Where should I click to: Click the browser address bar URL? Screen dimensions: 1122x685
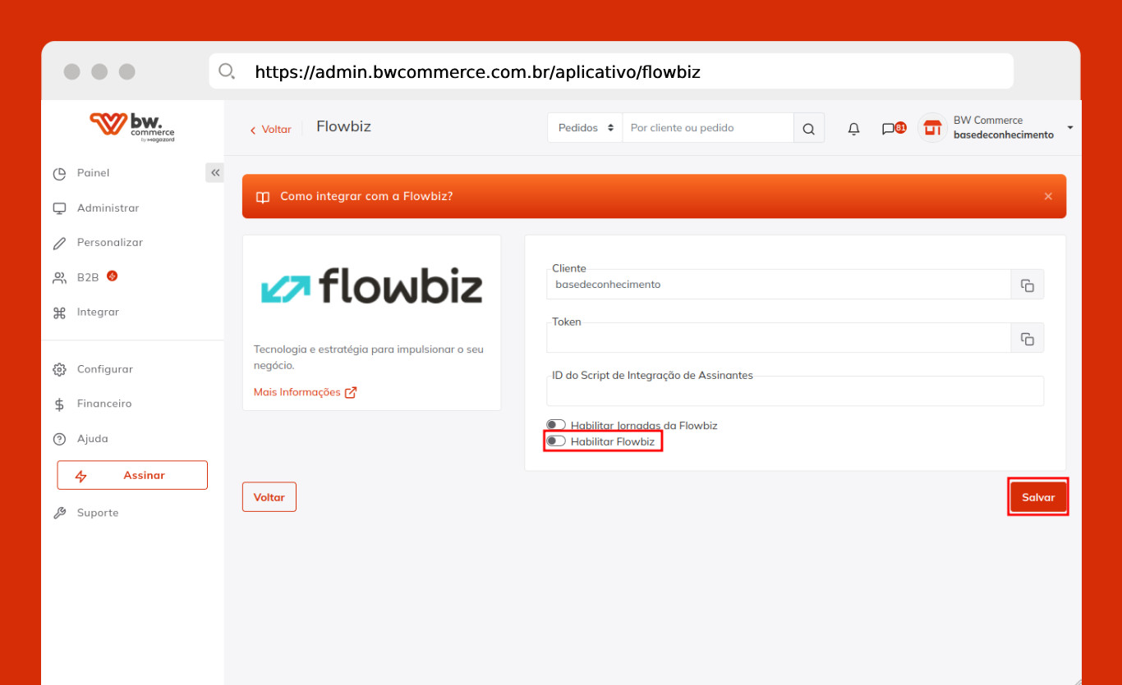477,72
